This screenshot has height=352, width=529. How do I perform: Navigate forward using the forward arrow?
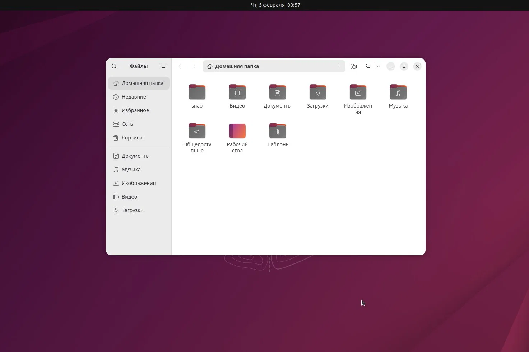click(x=194, y=66)
